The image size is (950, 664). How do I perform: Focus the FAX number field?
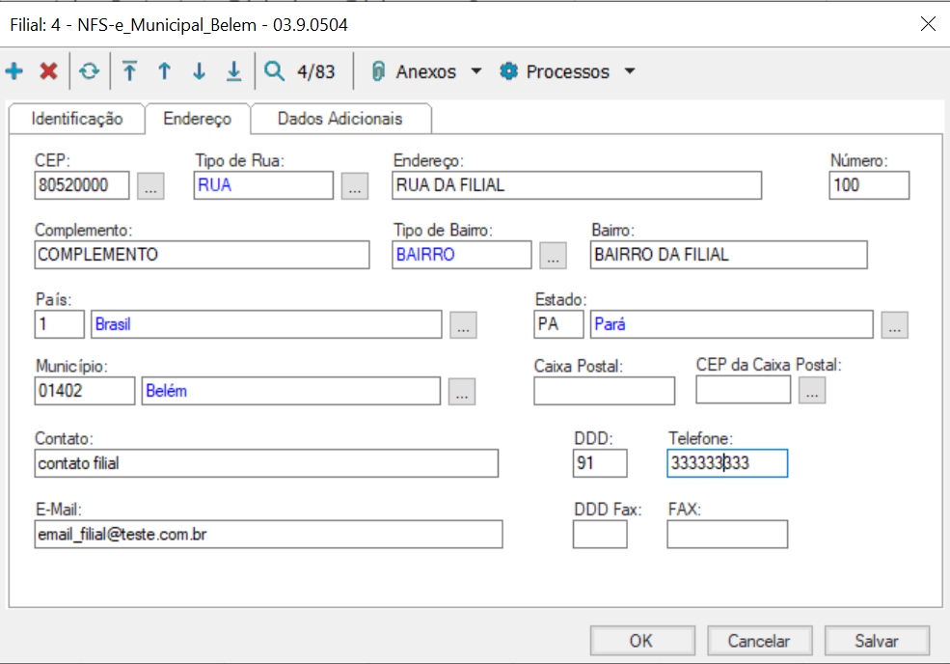[727, 535]
